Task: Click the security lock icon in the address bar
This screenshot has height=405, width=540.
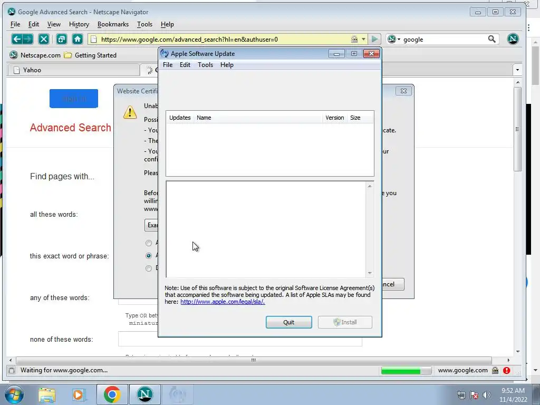Action: point(354,39)
